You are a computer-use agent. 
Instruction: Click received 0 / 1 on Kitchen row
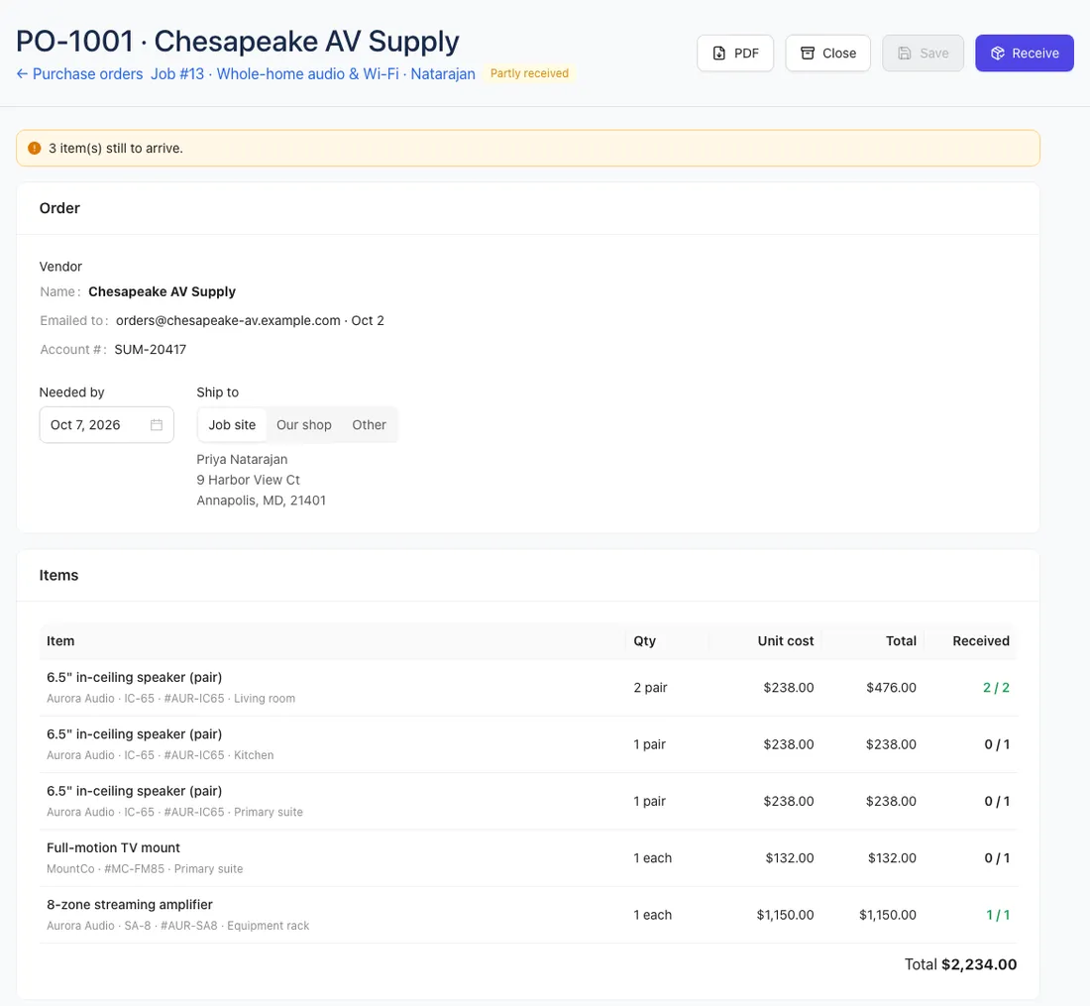[997, 744]
